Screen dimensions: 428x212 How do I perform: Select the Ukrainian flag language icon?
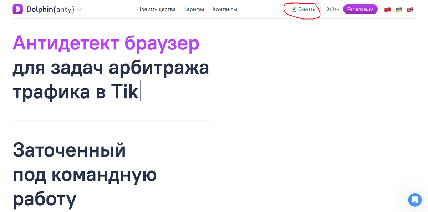click(x=399, y=9)
